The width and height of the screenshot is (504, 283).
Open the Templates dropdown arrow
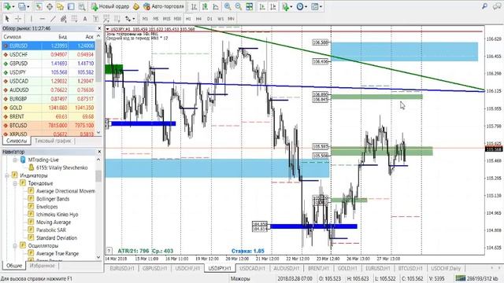click(321, 6)
